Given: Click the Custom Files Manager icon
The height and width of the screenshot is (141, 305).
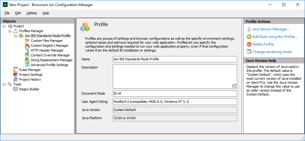Looking at the screenshot, I should click(x=27, y=41).
